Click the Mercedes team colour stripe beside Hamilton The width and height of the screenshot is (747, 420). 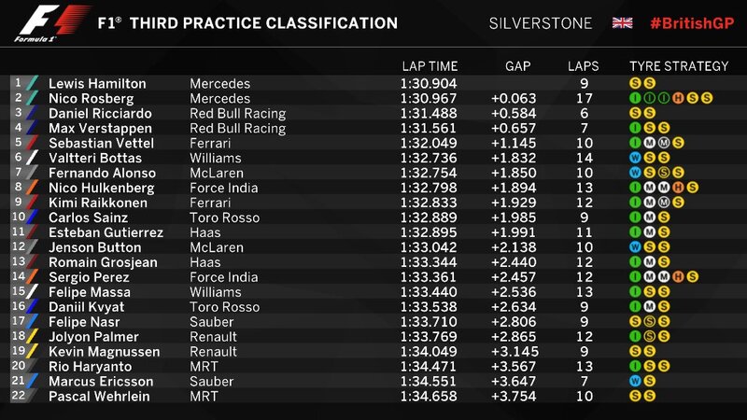(34, 83)
